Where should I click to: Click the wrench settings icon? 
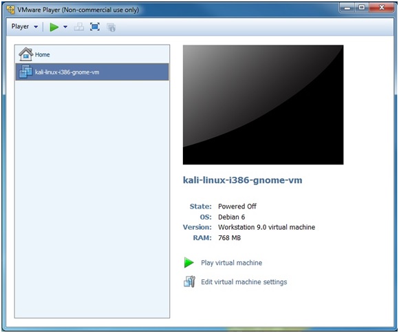click(x=189, y=281)
